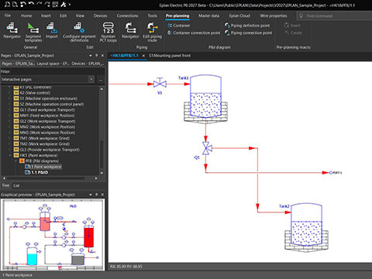Click the page tree scroll-up arrow
Screen dimensions: 372x279
coord(102,89)
